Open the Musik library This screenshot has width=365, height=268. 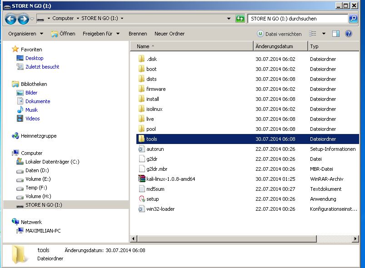click(x=32, y=110)
